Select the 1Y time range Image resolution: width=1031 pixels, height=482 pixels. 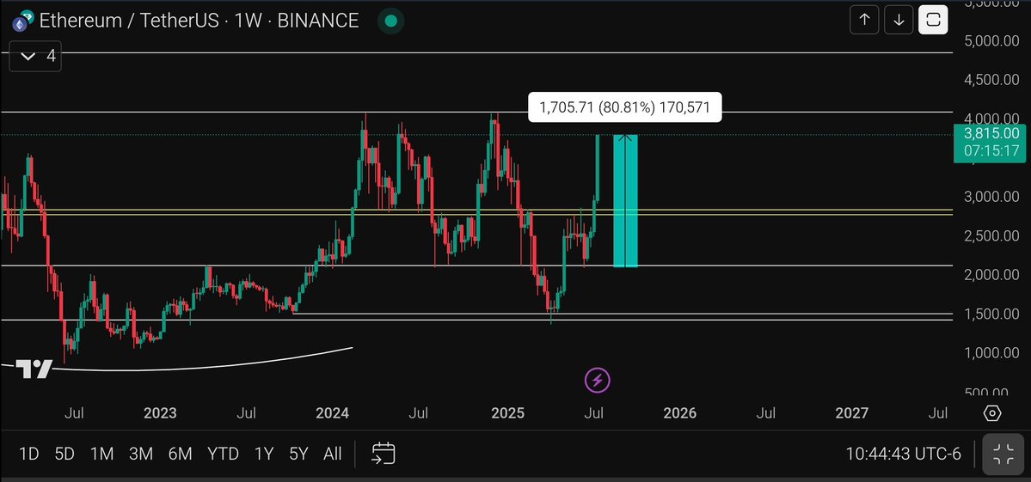[x=264, y=454]
